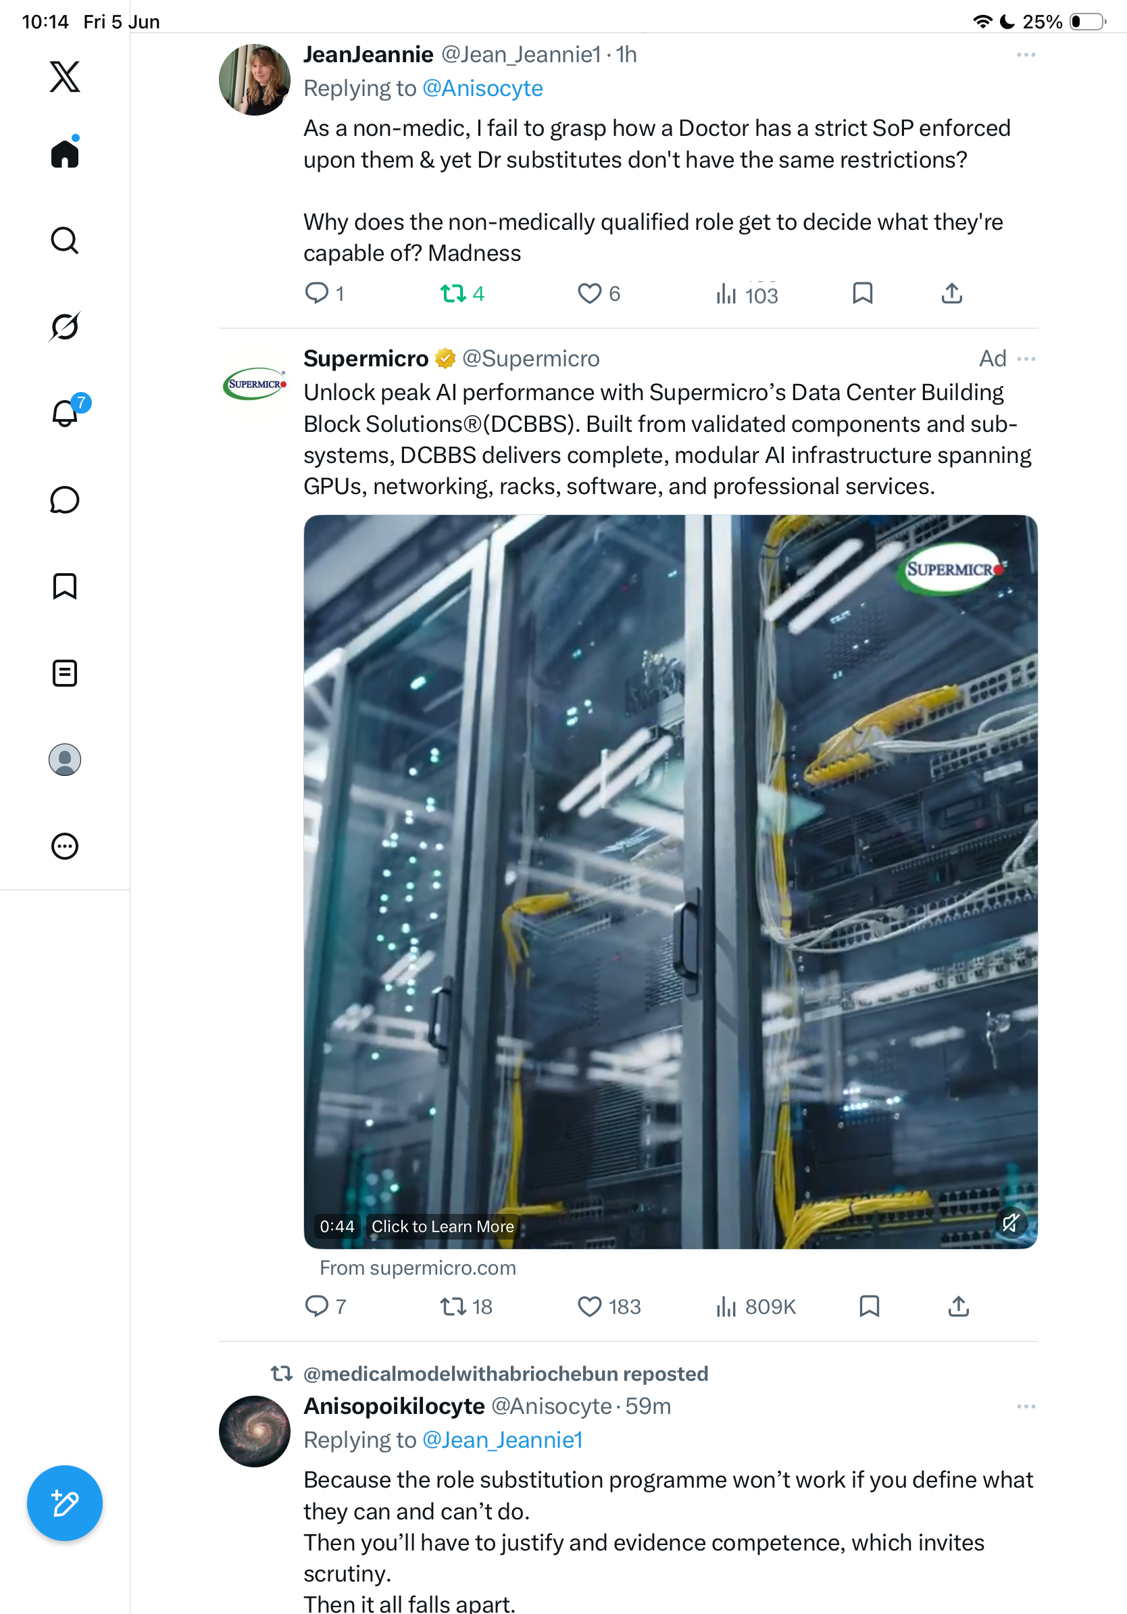
Task: Open Grok icon in sidebar
Action: [65, 326]
